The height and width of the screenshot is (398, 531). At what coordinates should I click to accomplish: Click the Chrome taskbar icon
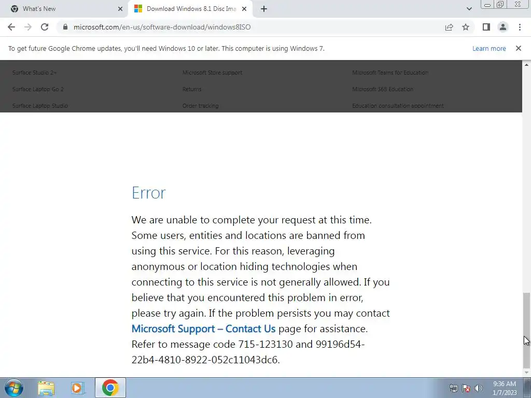pos(110,388)
